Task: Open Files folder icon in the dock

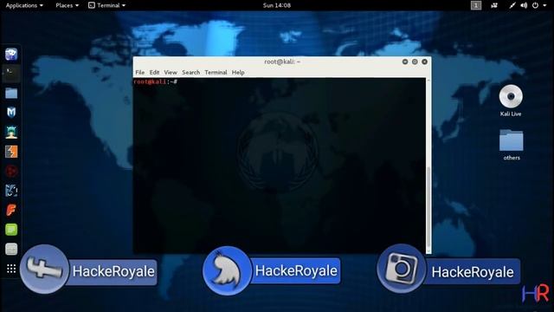Action: point(11,93)
